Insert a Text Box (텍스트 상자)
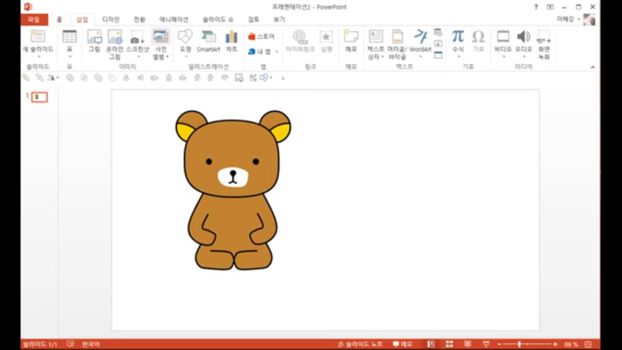The image size is (622, 350). tap(376, 44)
